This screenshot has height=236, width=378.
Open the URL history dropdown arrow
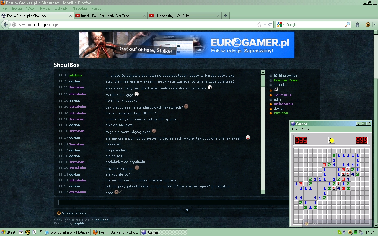[265, 25]
